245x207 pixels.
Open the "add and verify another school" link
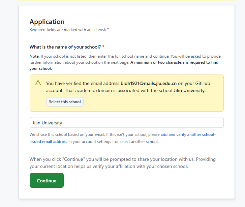pyautogui.click(x=188, y=135)
